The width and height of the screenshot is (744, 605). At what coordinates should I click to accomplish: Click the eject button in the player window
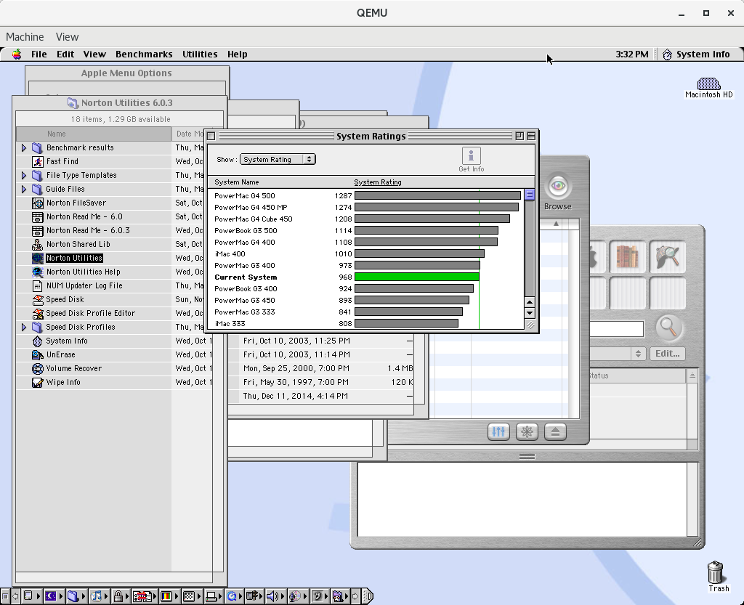tap(555, 432)
